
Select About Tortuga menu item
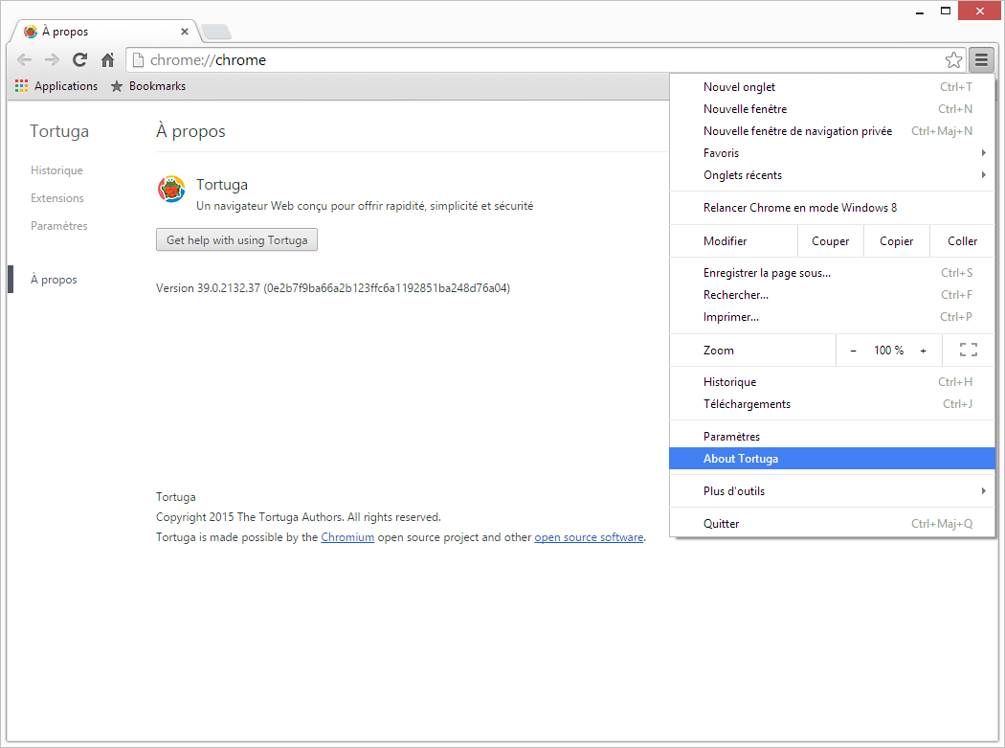pyautogui.click(x=832, y=459)
